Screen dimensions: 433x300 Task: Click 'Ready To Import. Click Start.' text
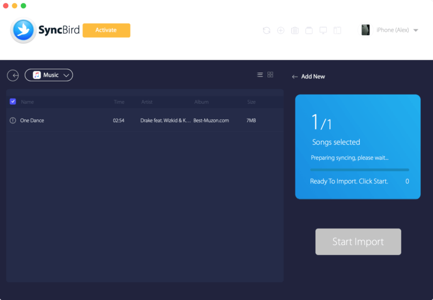pyautogui.click(x=349, y=181)
